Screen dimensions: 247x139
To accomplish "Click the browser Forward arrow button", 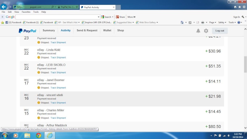I will click(x=10, y=7).
